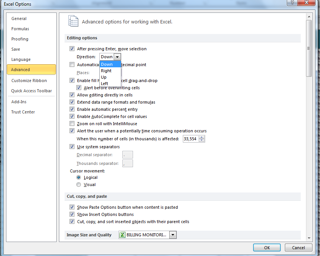Close the Excel Options dialog
The width and height of the screenshot is (320, 256).
tap(306, 3)
